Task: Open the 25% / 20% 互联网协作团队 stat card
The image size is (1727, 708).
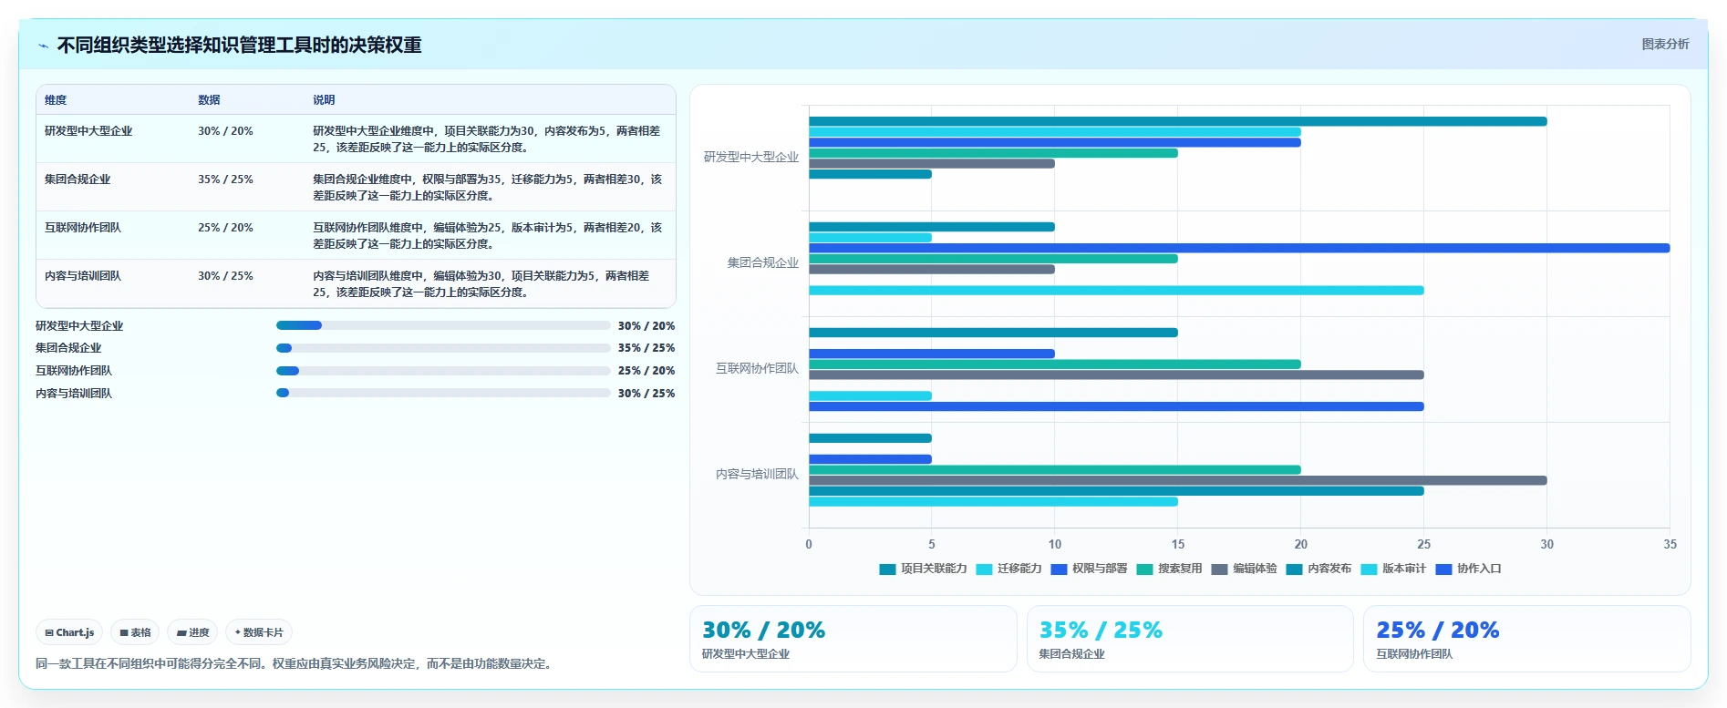Action: click(x=1526, y=639)
